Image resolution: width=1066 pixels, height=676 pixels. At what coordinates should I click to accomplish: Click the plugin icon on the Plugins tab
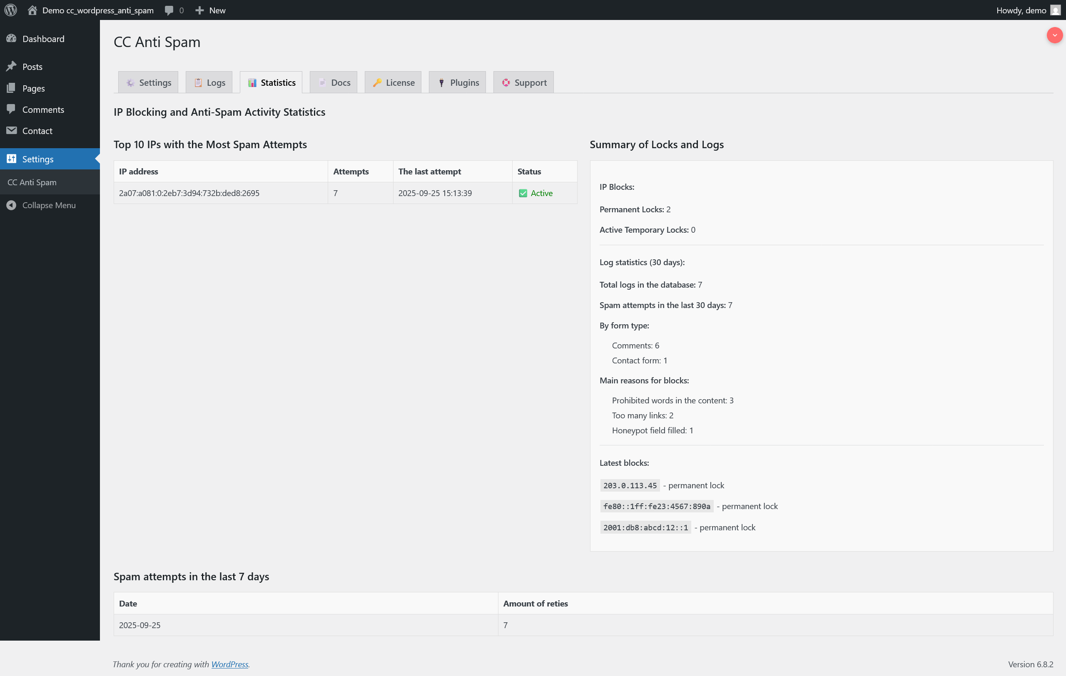pos(441,82)
